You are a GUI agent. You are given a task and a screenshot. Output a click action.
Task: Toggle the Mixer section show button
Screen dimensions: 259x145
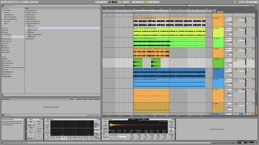coord(257,111)
